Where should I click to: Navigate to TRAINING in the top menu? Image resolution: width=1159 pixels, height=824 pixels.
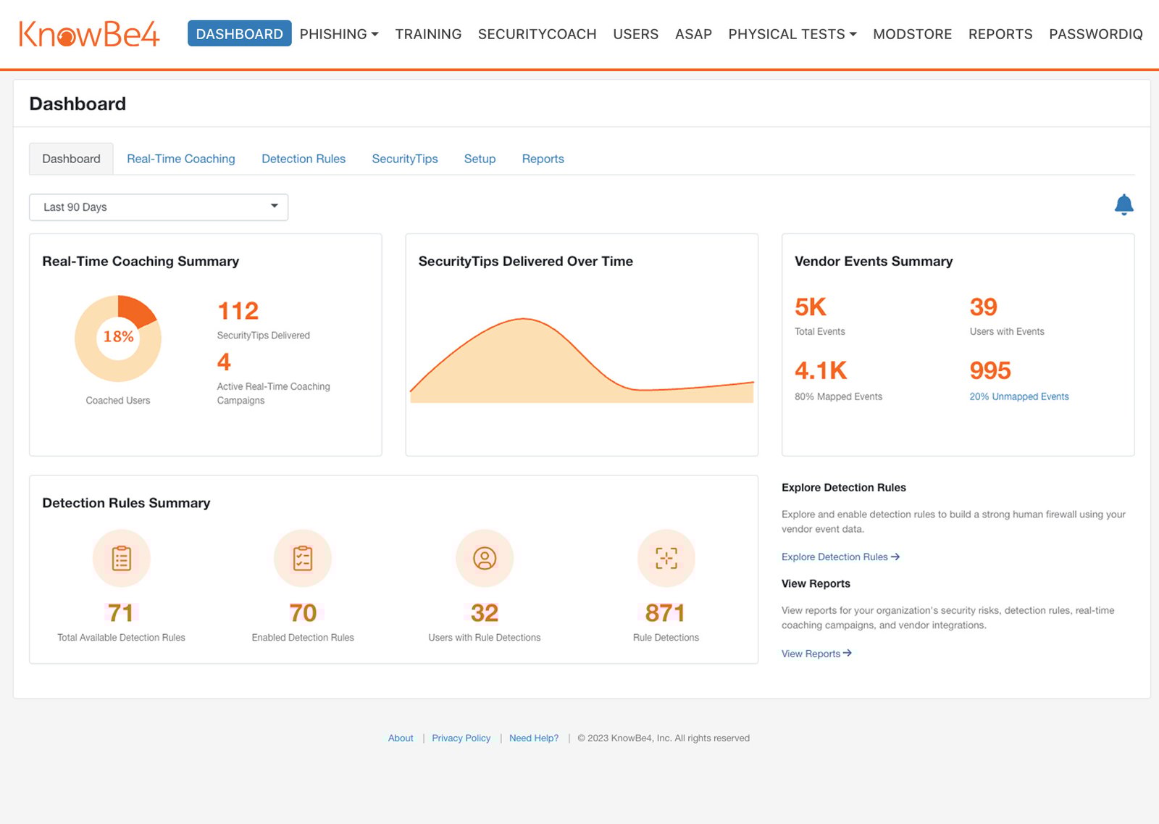click(428, 33)
